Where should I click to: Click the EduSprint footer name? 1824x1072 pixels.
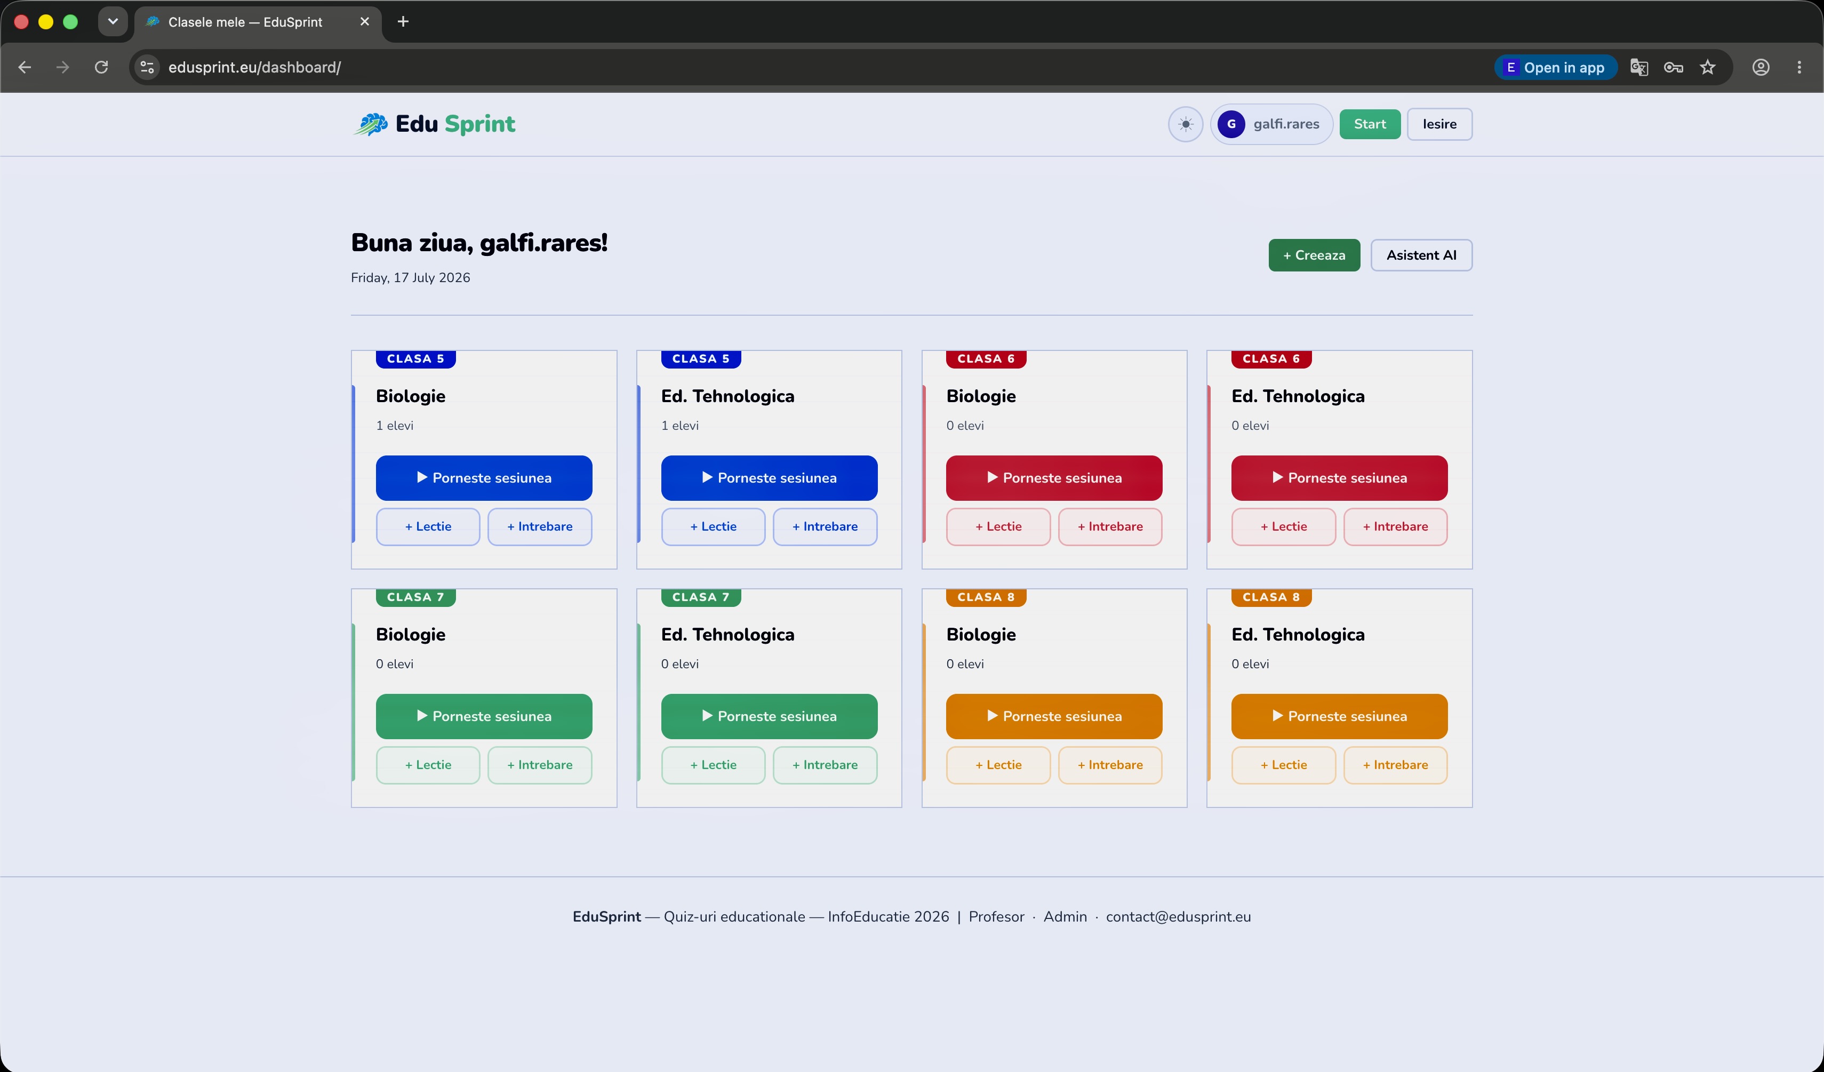coord(606,916)
